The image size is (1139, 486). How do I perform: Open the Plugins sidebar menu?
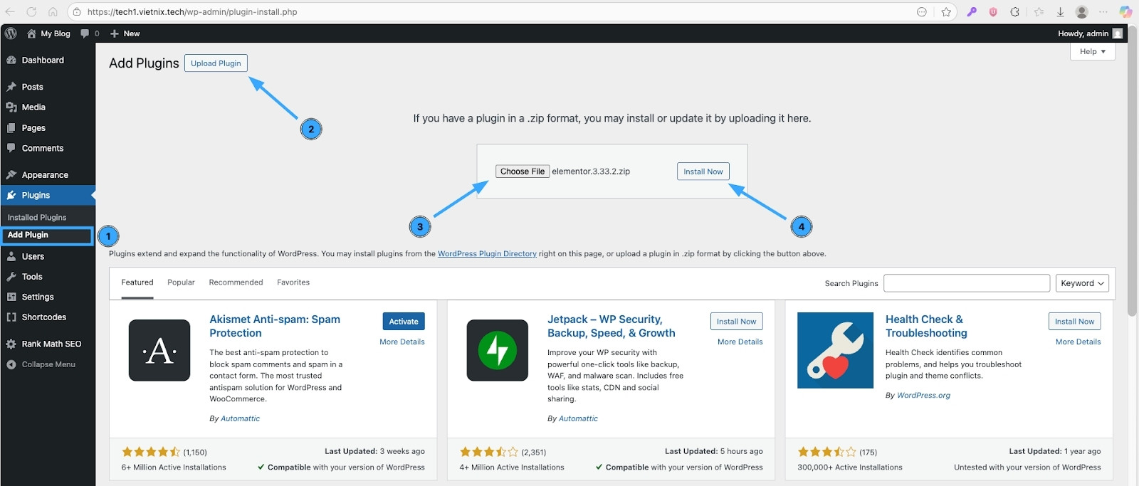(48, 195)
